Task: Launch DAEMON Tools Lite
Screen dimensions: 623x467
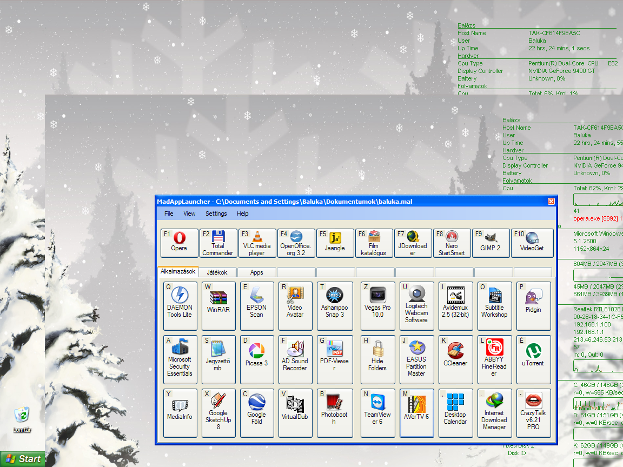Action: [x=180, y=306]
